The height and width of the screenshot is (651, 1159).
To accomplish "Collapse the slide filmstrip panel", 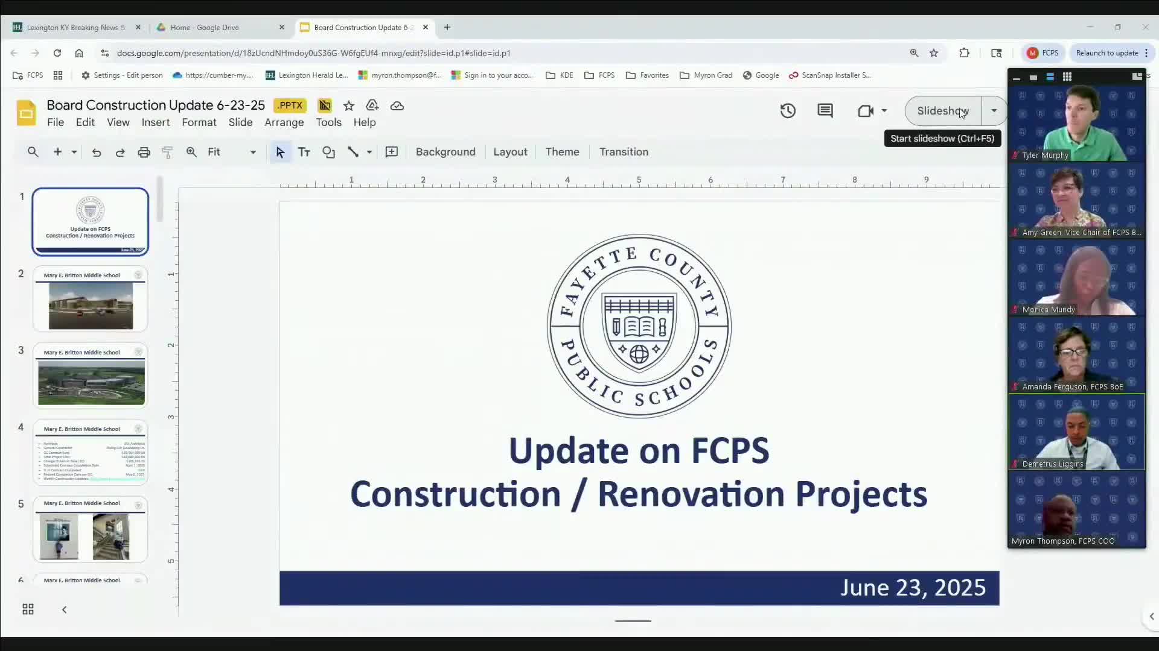I will click(64, 609).
